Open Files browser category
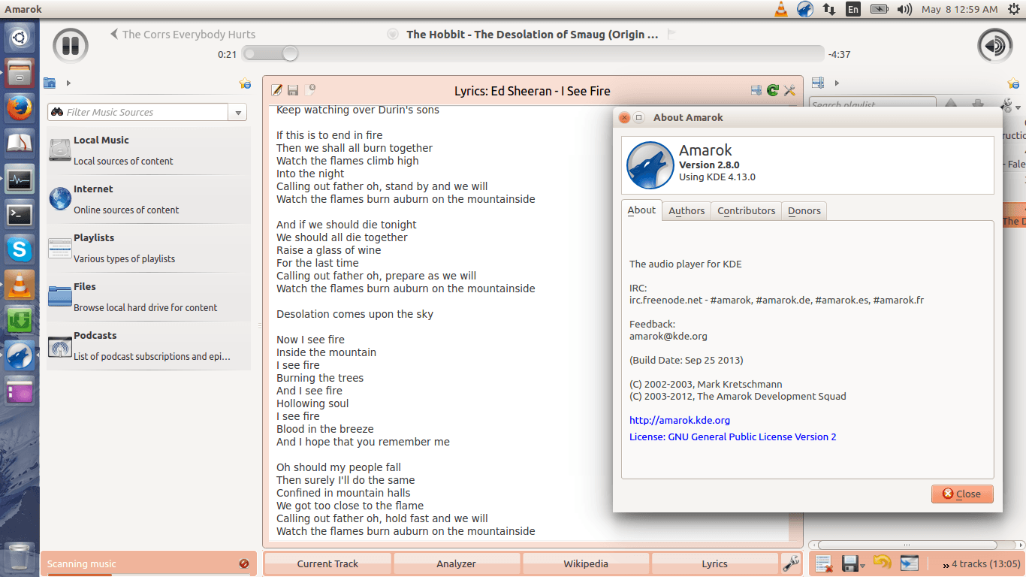Image resolution: width=1026 pixels, height=577 pixels. (x=149, y=297)
